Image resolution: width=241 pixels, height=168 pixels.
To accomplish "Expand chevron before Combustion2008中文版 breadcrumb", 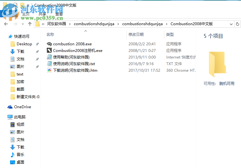I will 167,24.
